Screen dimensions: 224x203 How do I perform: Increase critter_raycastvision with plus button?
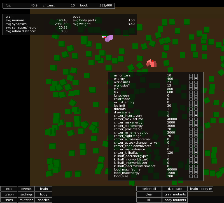(x=196, y=149)
